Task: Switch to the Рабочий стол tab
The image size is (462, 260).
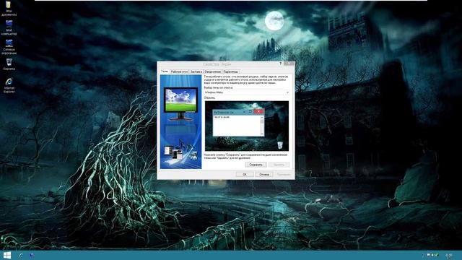Action: 179,71
